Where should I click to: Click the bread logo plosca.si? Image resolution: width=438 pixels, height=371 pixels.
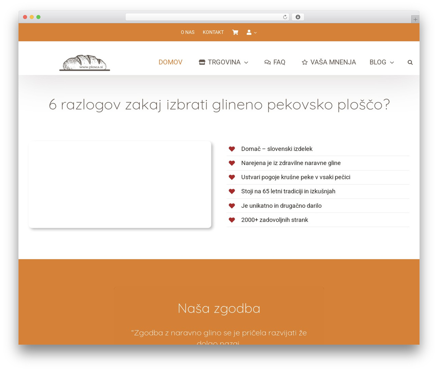click(85, 63)
